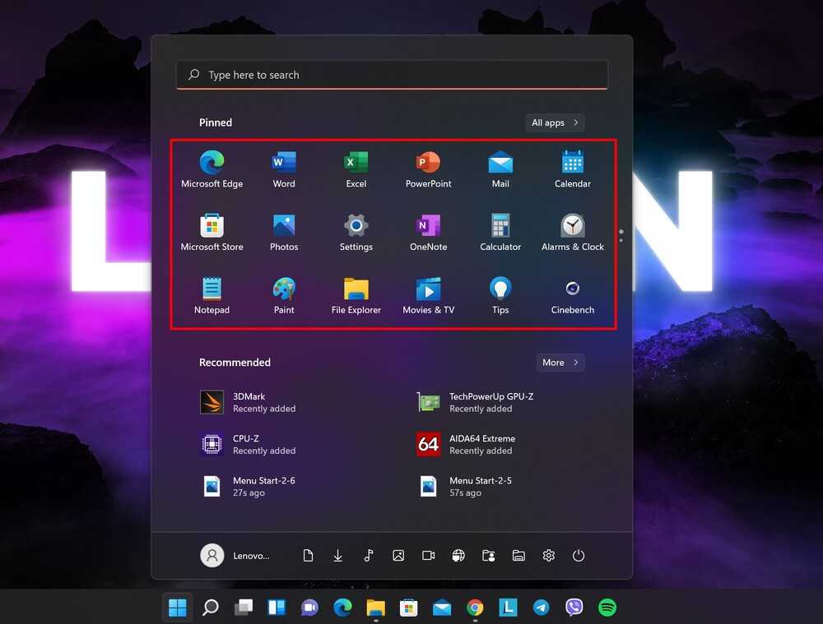Click the Start menu search box
823x624 pixels.
click(x=392, y=75)
